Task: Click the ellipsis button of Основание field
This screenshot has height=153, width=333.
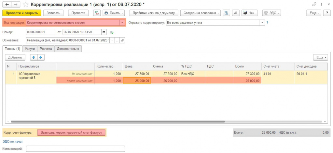Action: (117, 40)
